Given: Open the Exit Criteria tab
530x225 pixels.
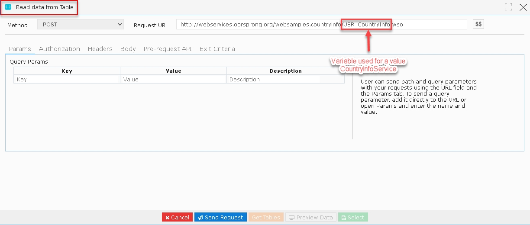Looking at the screenshot, I should [217, 49].
